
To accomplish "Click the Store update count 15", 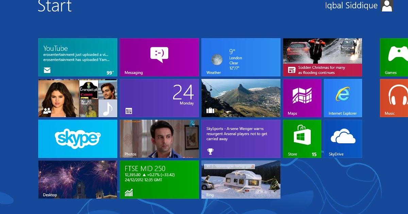I will [x=314, y=154].
